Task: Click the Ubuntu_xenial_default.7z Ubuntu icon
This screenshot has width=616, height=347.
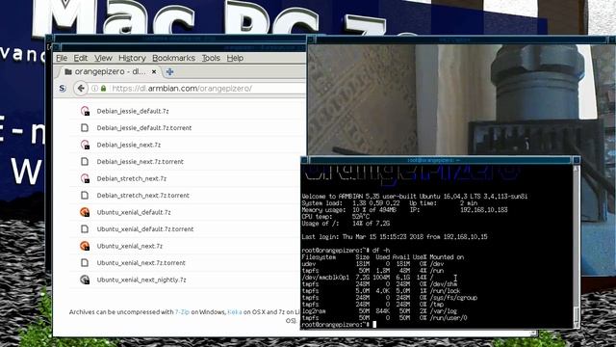Action: pos(85,212)
